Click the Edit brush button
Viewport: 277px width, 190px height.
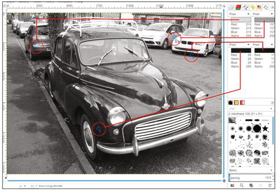click(x=232, y=185)
